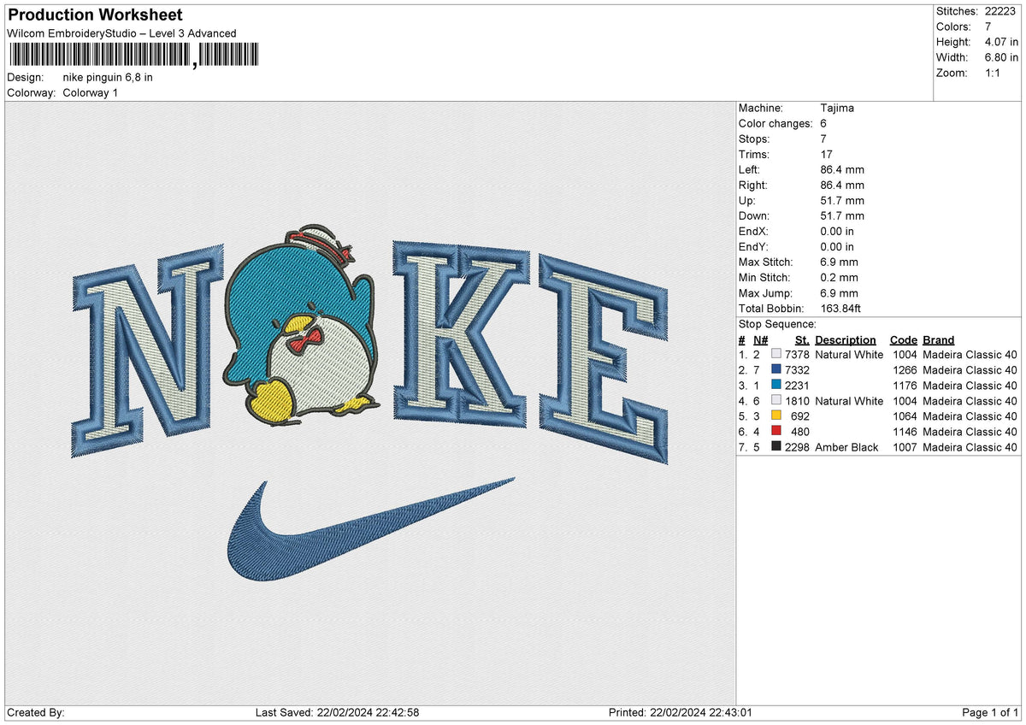Image resolution: width=1026 pixels, height=725 pixels.
Task: Click Wilcom EmbroideryStudio – Level 3 Advanced text
Action: (x=121, y=33)
